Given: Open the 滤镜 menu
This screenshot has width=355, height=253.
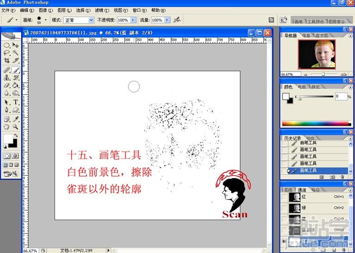Looking at the screenshot, I should click(x=102, y=11).
